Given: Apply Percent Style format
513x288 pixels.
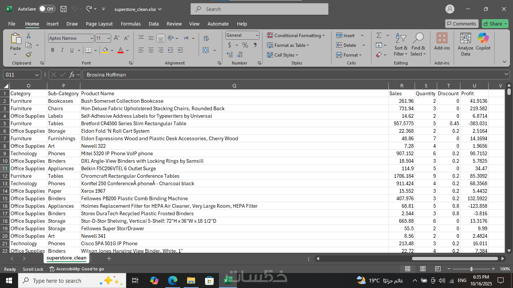Looking at the screenshot, I should coord(245,45).
